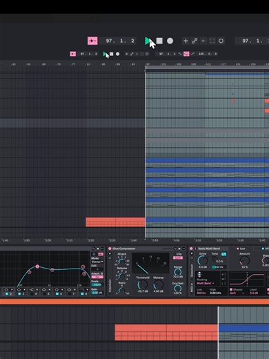Toggle EQ Eight band 8 activator
The image size is (269, 359).
pos(82,294)
